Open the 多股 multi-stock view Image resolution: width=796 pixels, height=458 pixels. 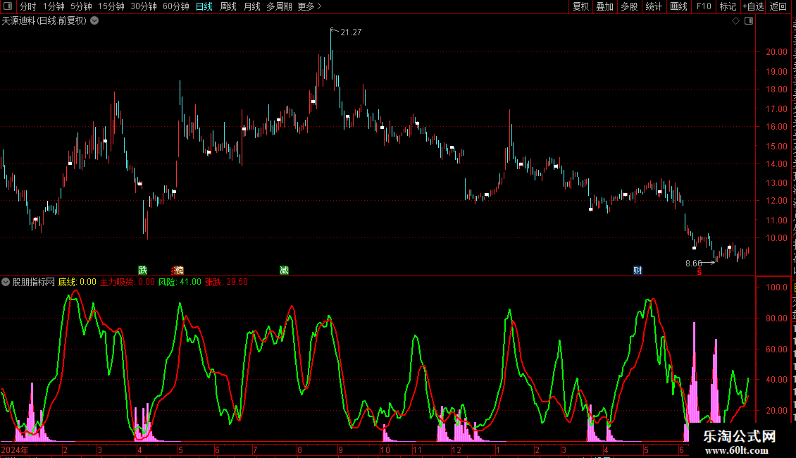(629, 6)
